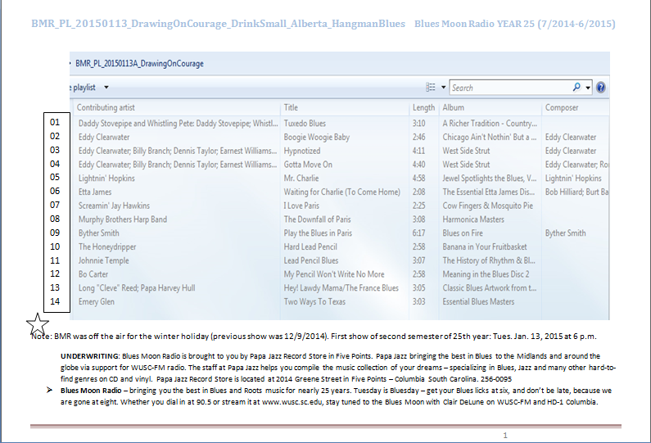Click the www.wusc.sc.edu web address

click(292, 402)
